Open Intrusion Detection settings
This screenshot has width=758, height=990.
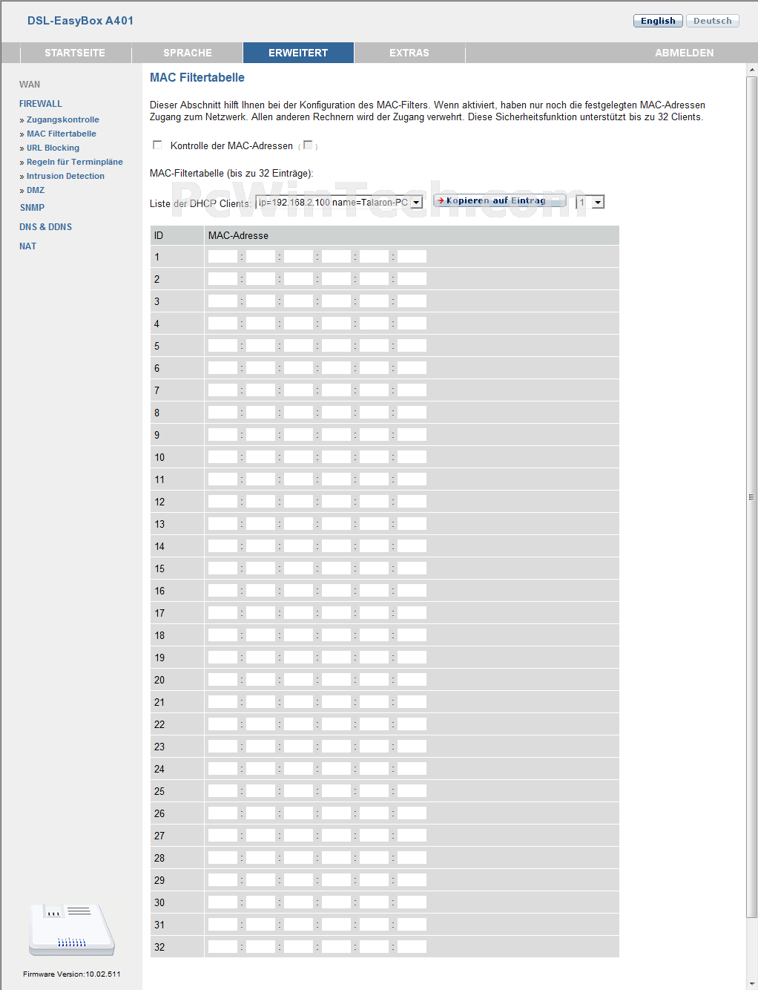click(65, 176)
